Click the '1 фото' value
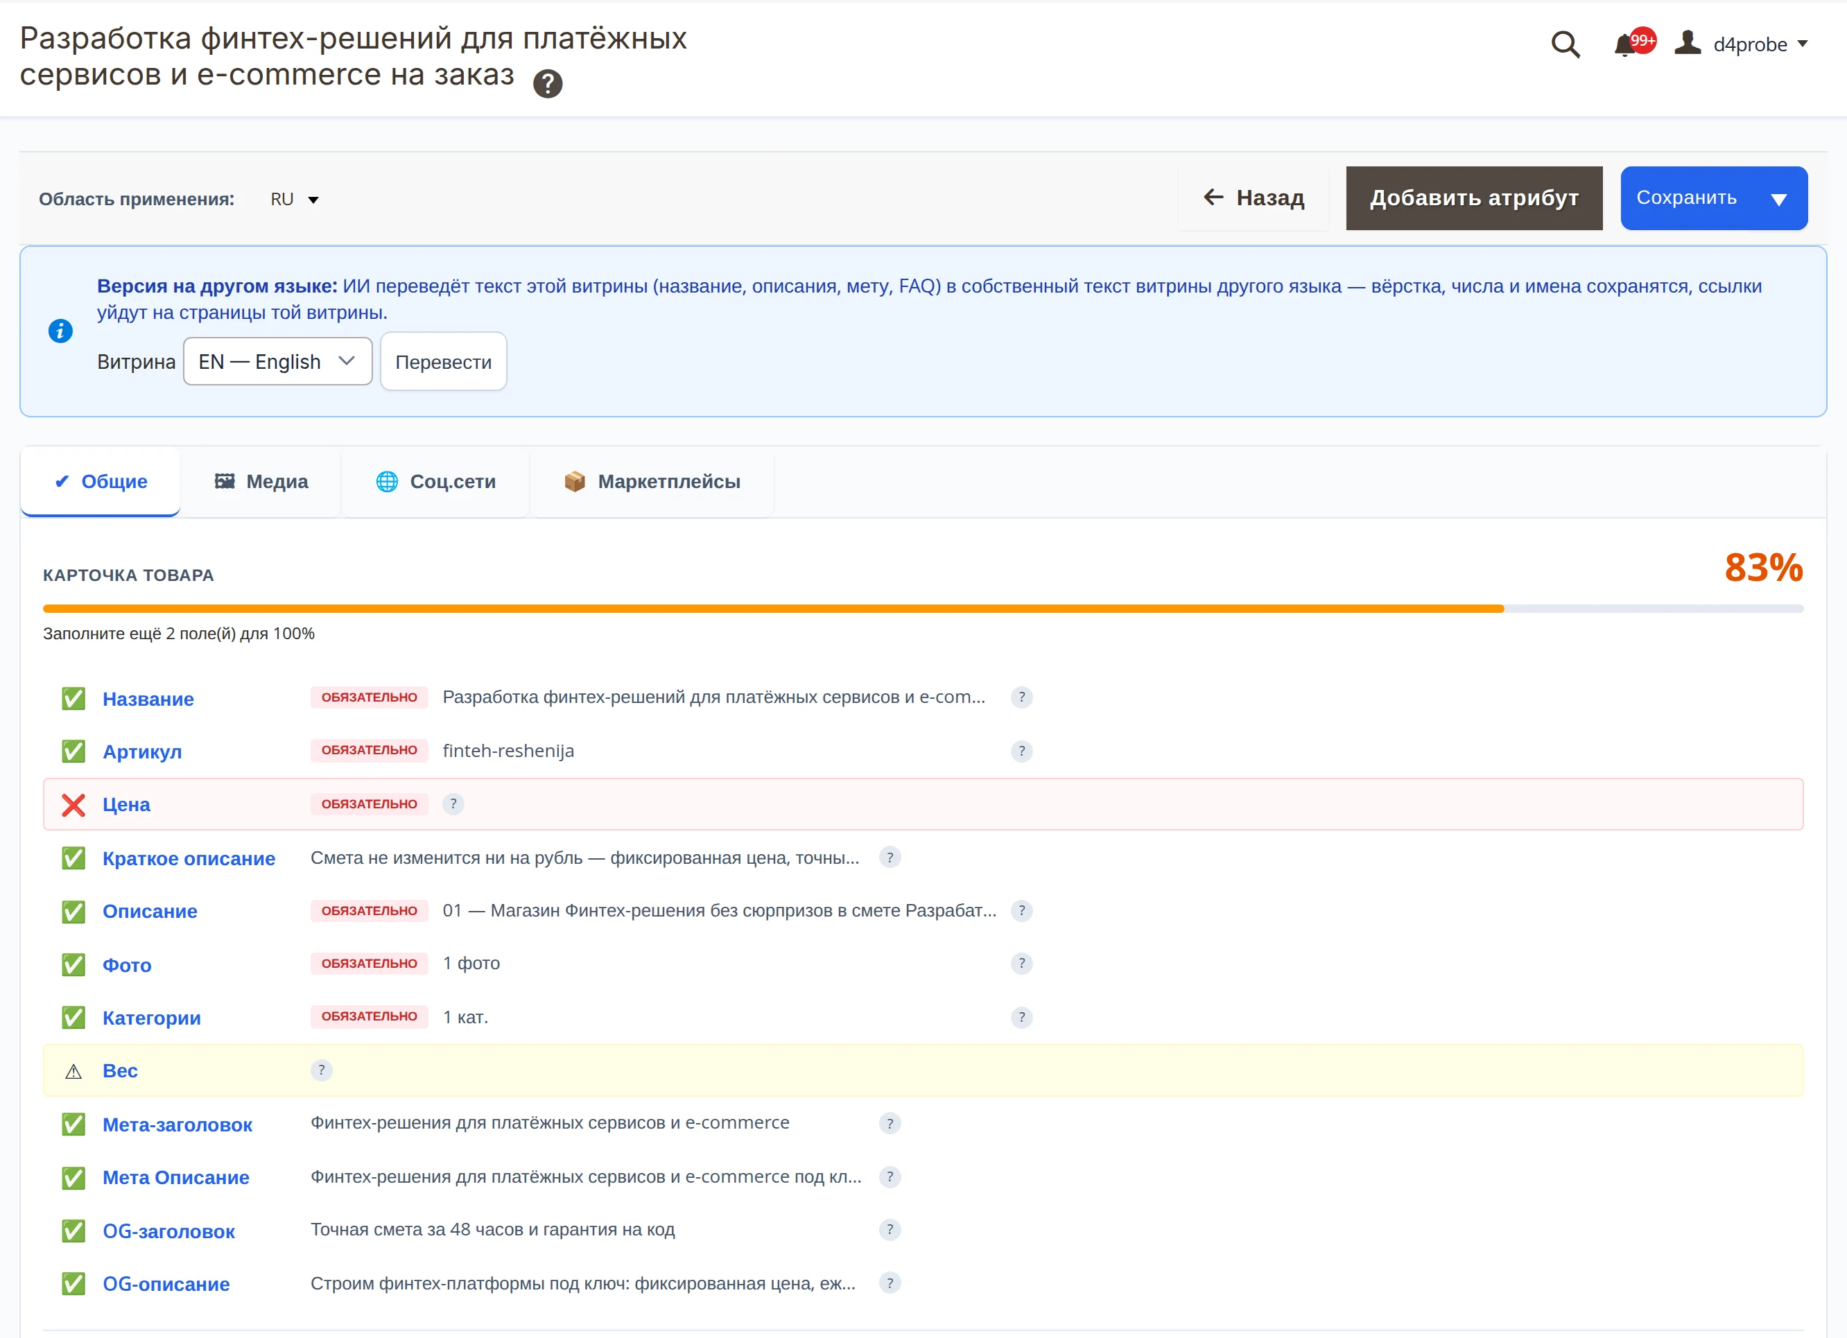Screen dimensions: 1847x1338 click(471, 964)
